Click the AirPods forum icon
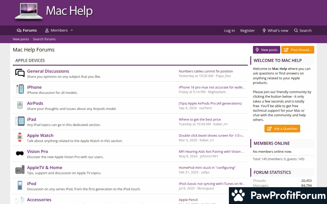This screenshot has height=204, width=327. [20, 105]
